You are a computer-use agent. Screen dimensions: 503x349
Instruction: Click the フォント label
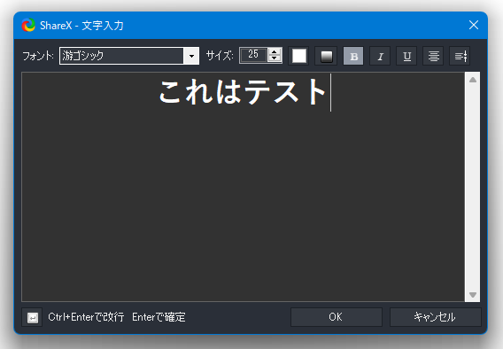click(38, 56)
